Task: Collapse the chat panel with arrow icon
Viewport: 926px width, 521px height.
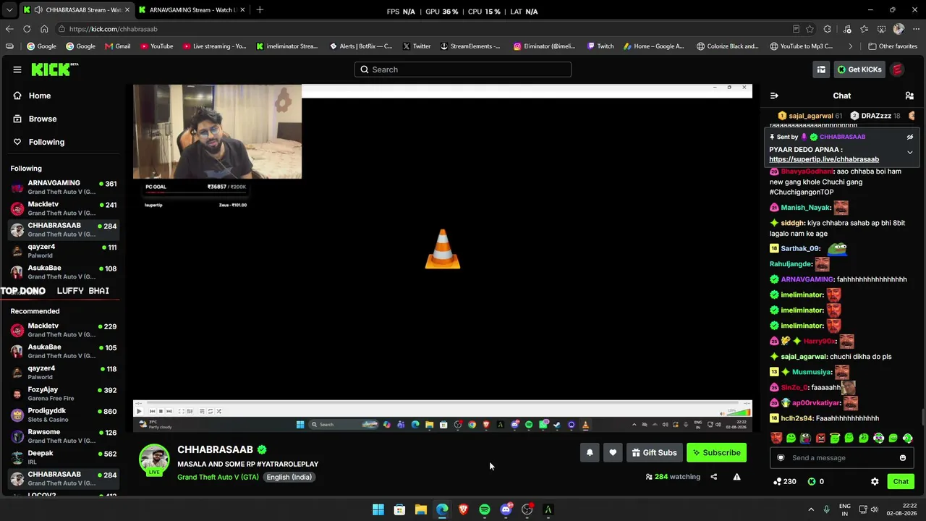Action: [x=774, y=96]
